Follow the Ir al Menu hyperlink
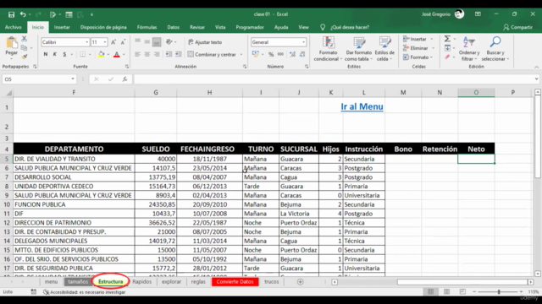This screenshot has height=304, width=542. point(362,106)
